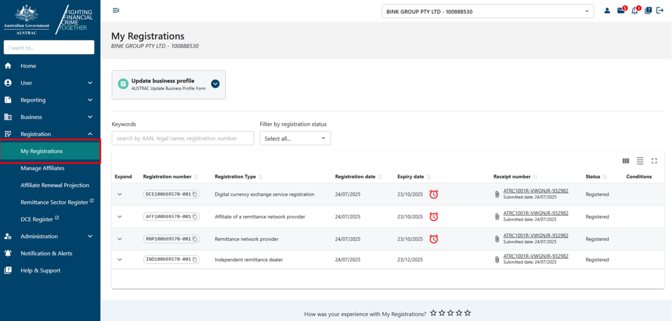
Task: Switch the table to list view layout
Action: (x=640, y=160)
